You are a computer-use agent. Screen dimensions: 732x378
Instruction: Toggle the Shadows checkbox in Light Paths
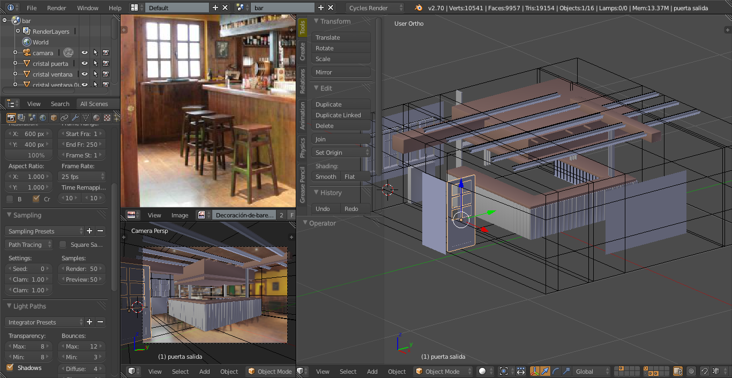point(10,368)
